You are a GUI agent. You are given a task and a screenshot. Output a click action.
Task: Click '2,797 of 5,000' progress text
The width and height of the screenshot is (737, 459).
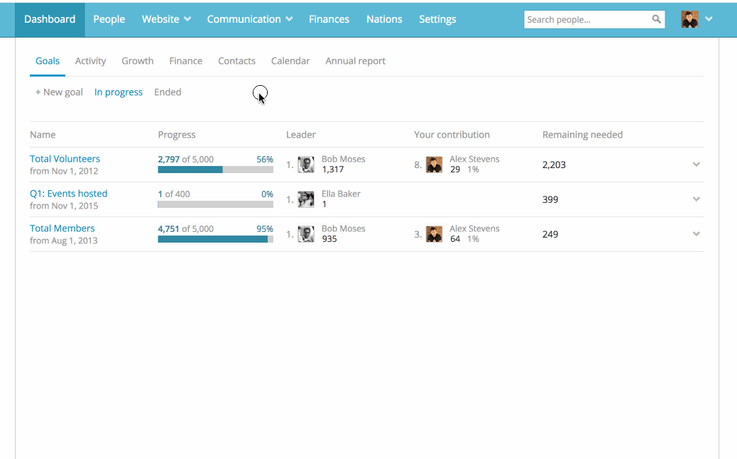(x=185, y=159)
